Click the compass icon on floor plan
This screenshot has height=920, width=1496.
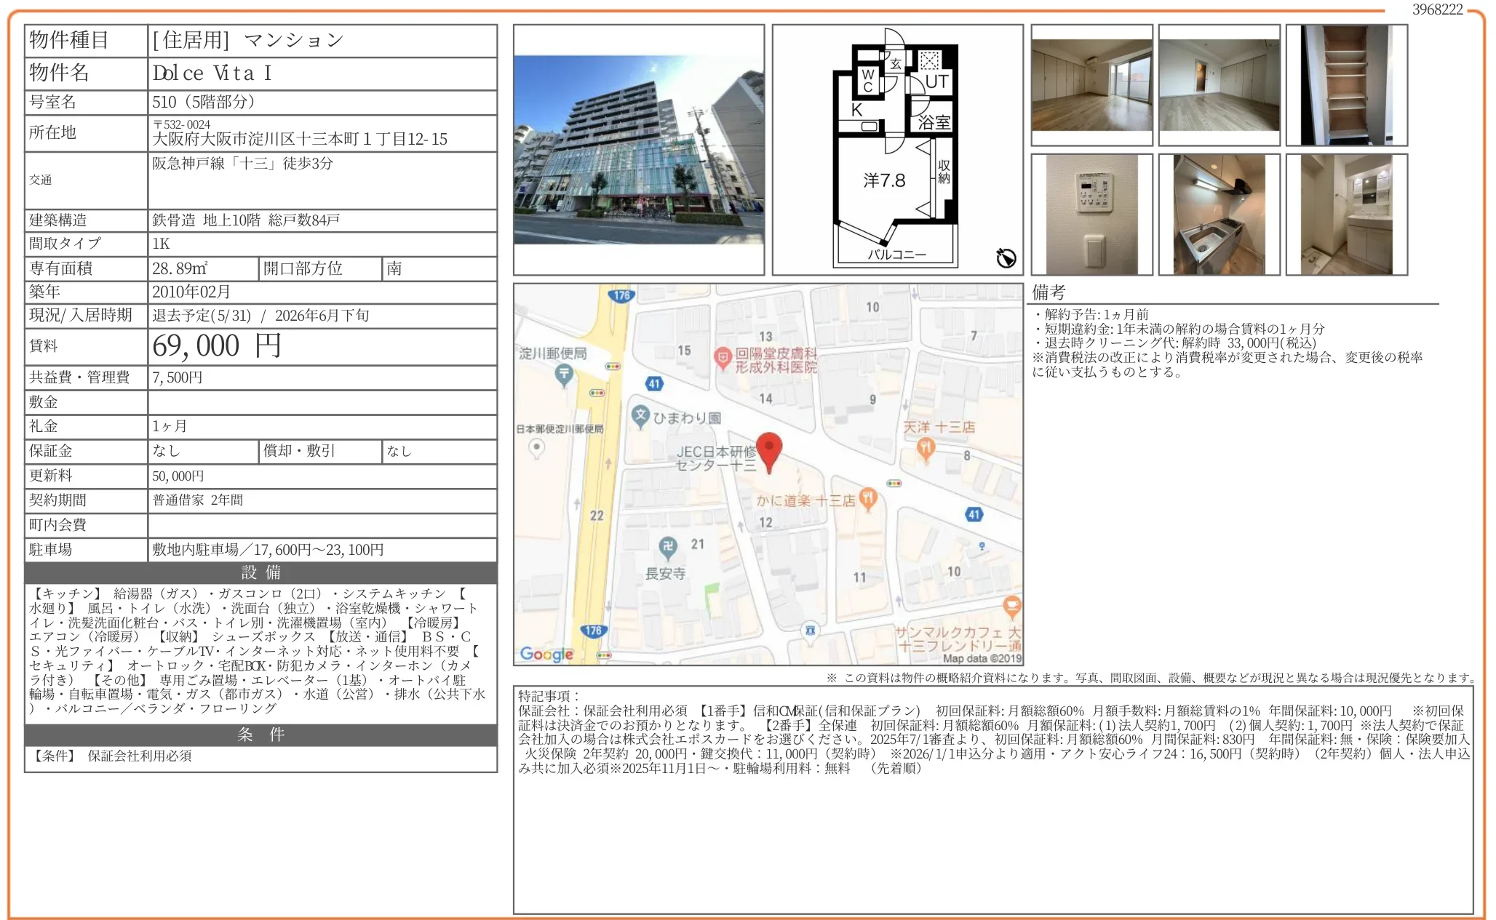point(1006,257)
